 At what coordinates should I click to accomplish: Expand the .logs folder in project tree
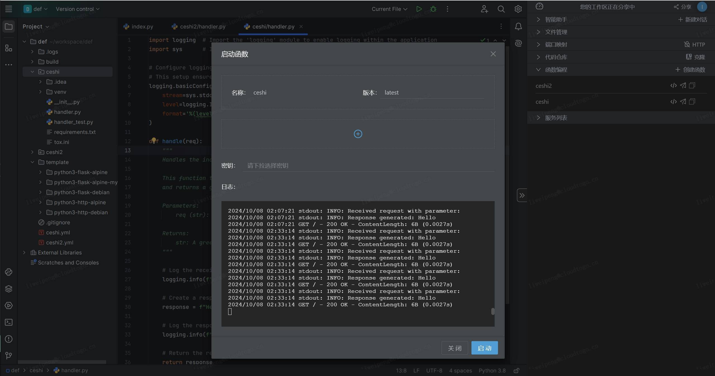[x=32, y=52]
